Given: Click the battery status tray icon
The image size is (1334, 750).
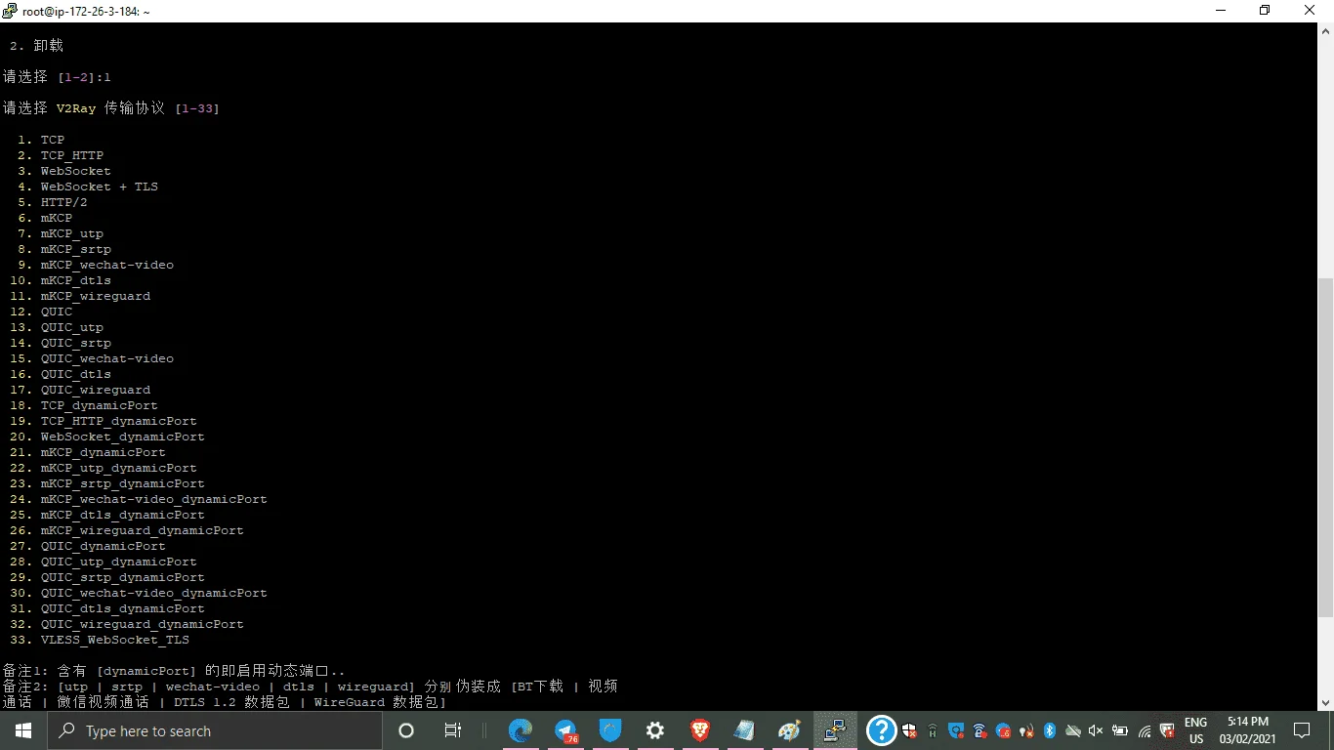Looking at the screenshot, I should tap(1120, 730).
